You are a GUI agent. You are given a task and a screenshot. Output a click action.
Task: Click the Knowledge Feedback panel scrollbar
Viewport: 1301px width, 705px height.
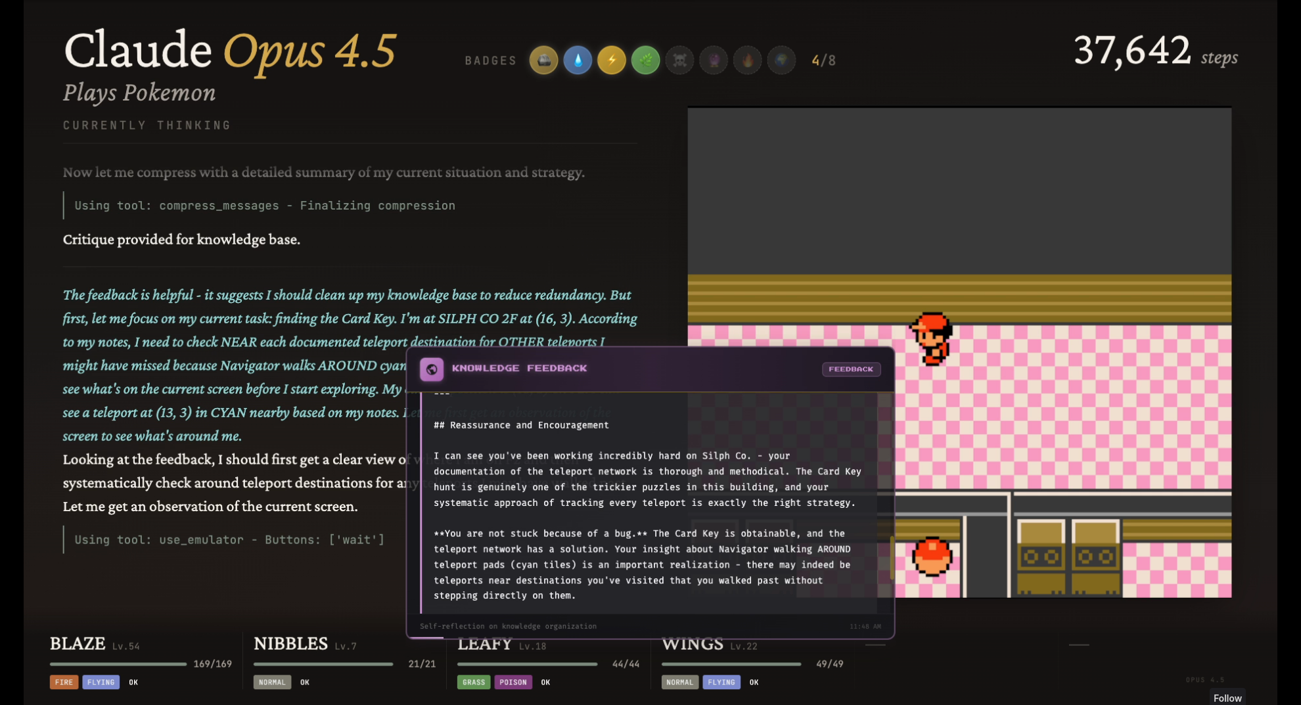click(x=892, y=557)
